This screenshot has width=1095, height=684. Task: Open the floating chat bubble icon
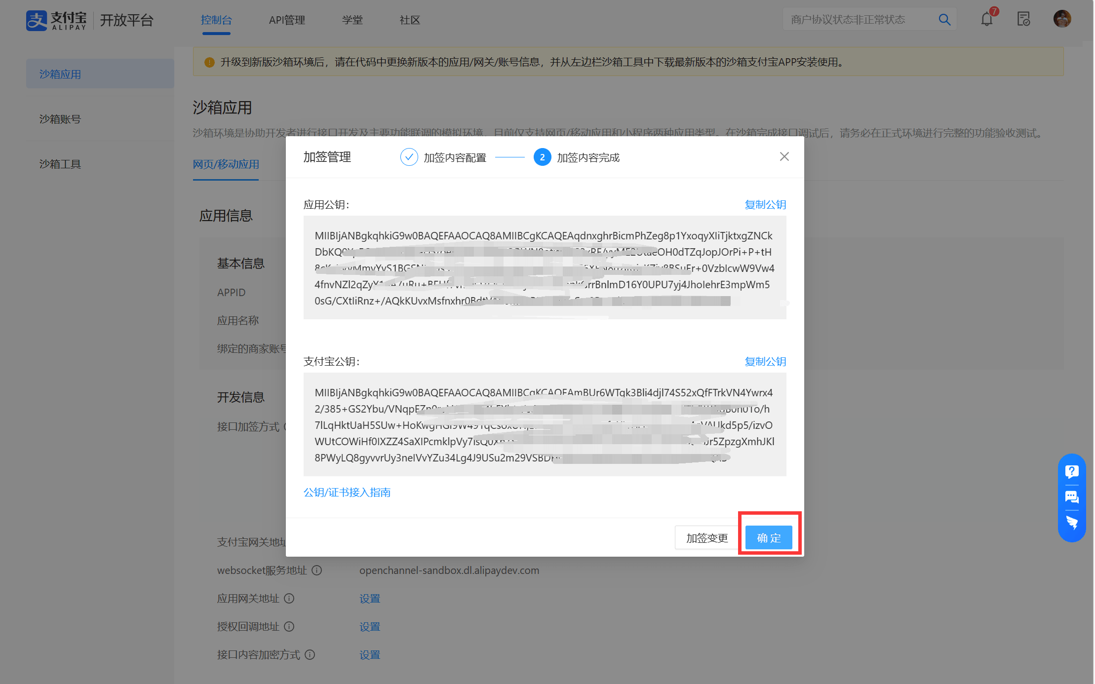(x=1071, y=497)
